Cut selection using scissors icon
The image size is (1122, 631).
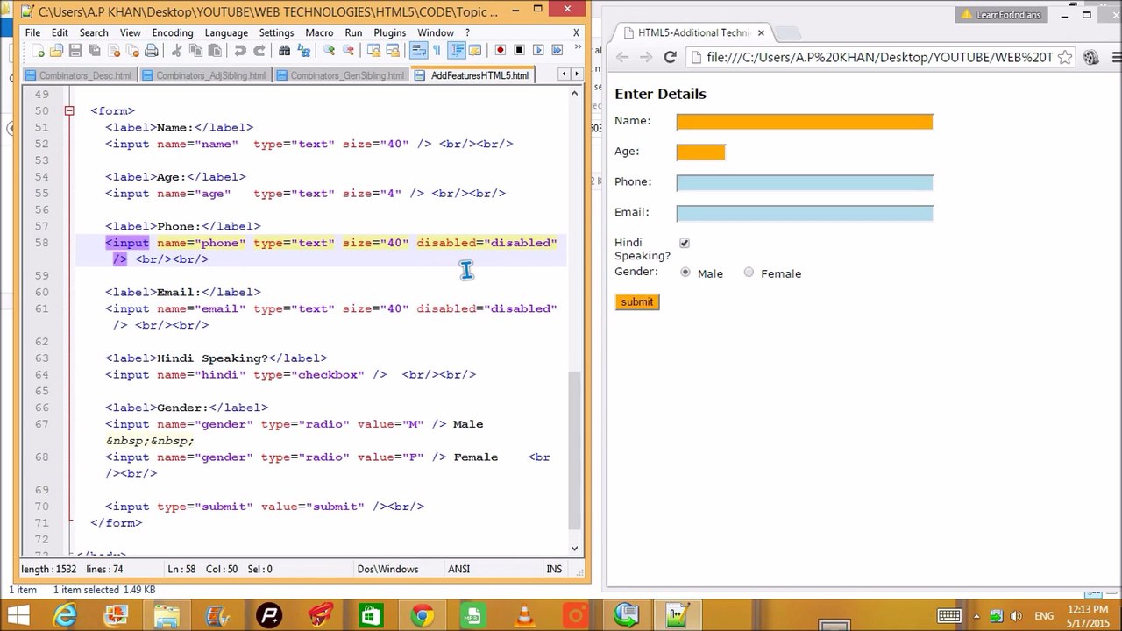click(x=176, y=51)
